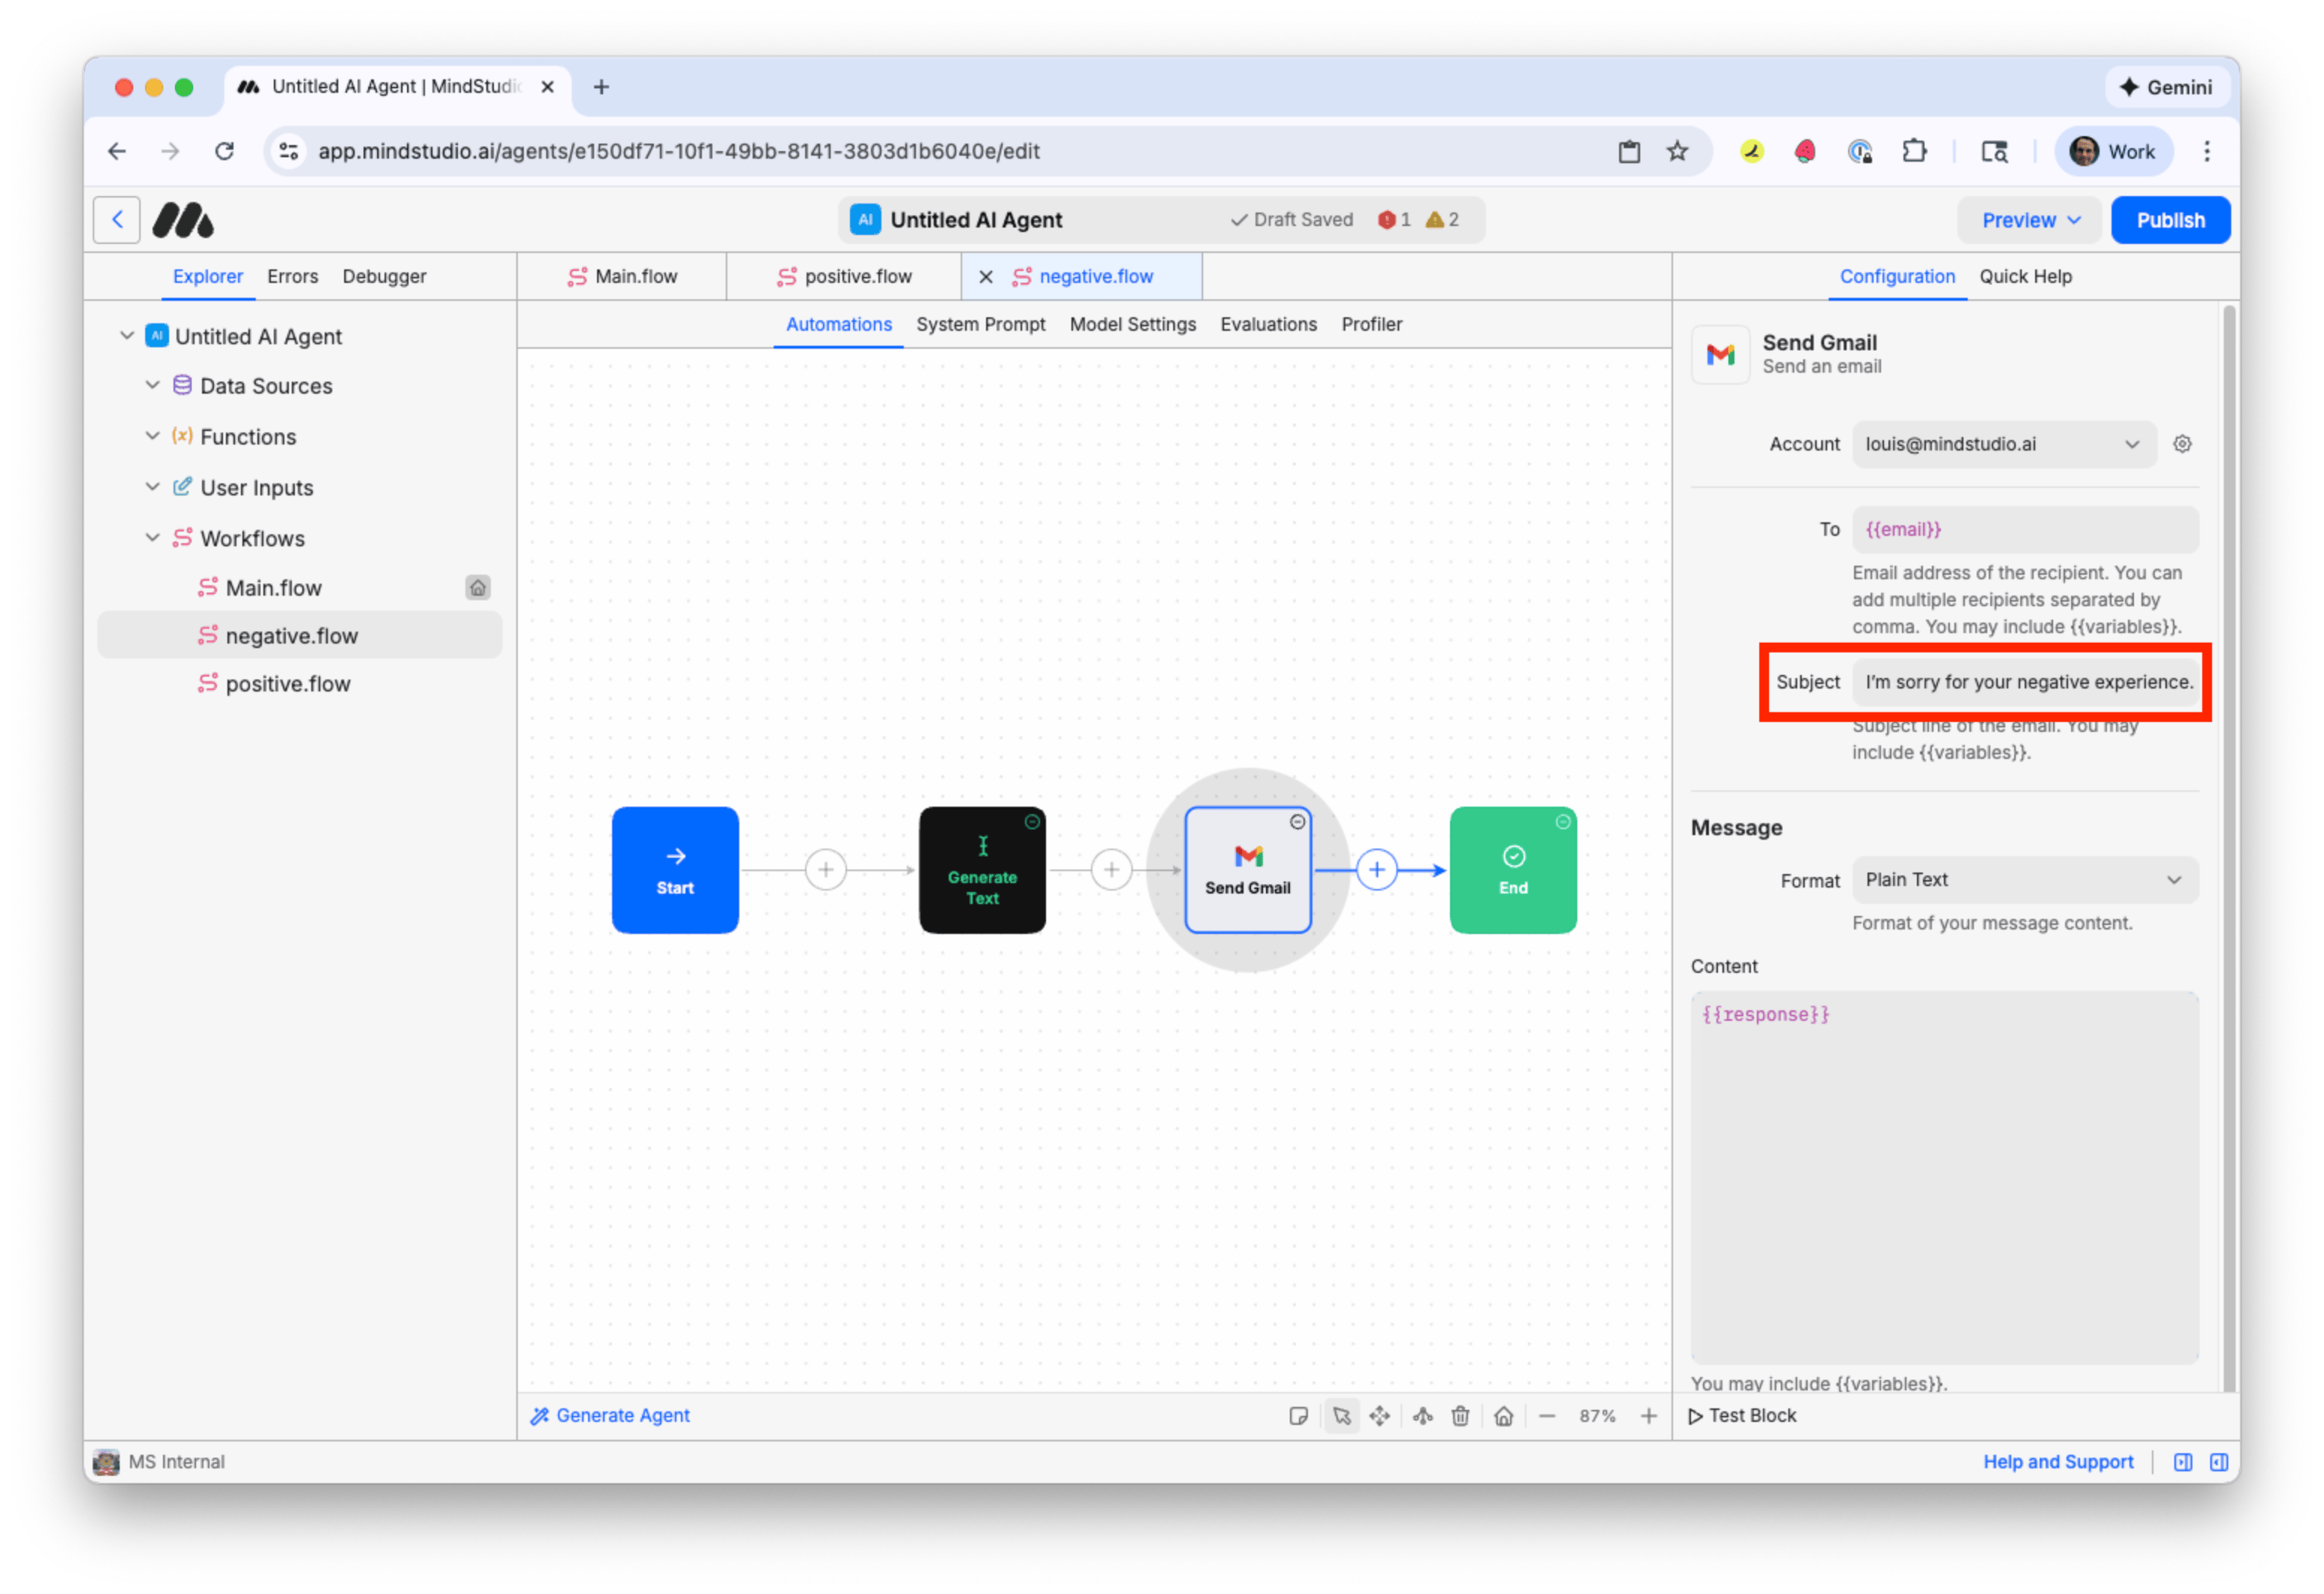Toggle left sidebar panel visibility
The image size is (2324, 1594).
(x=2183, y=1462)
